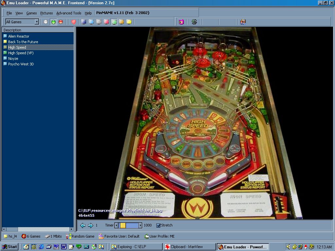Open the Windows Start menu
335x251 pixels.
click(9, 247)
